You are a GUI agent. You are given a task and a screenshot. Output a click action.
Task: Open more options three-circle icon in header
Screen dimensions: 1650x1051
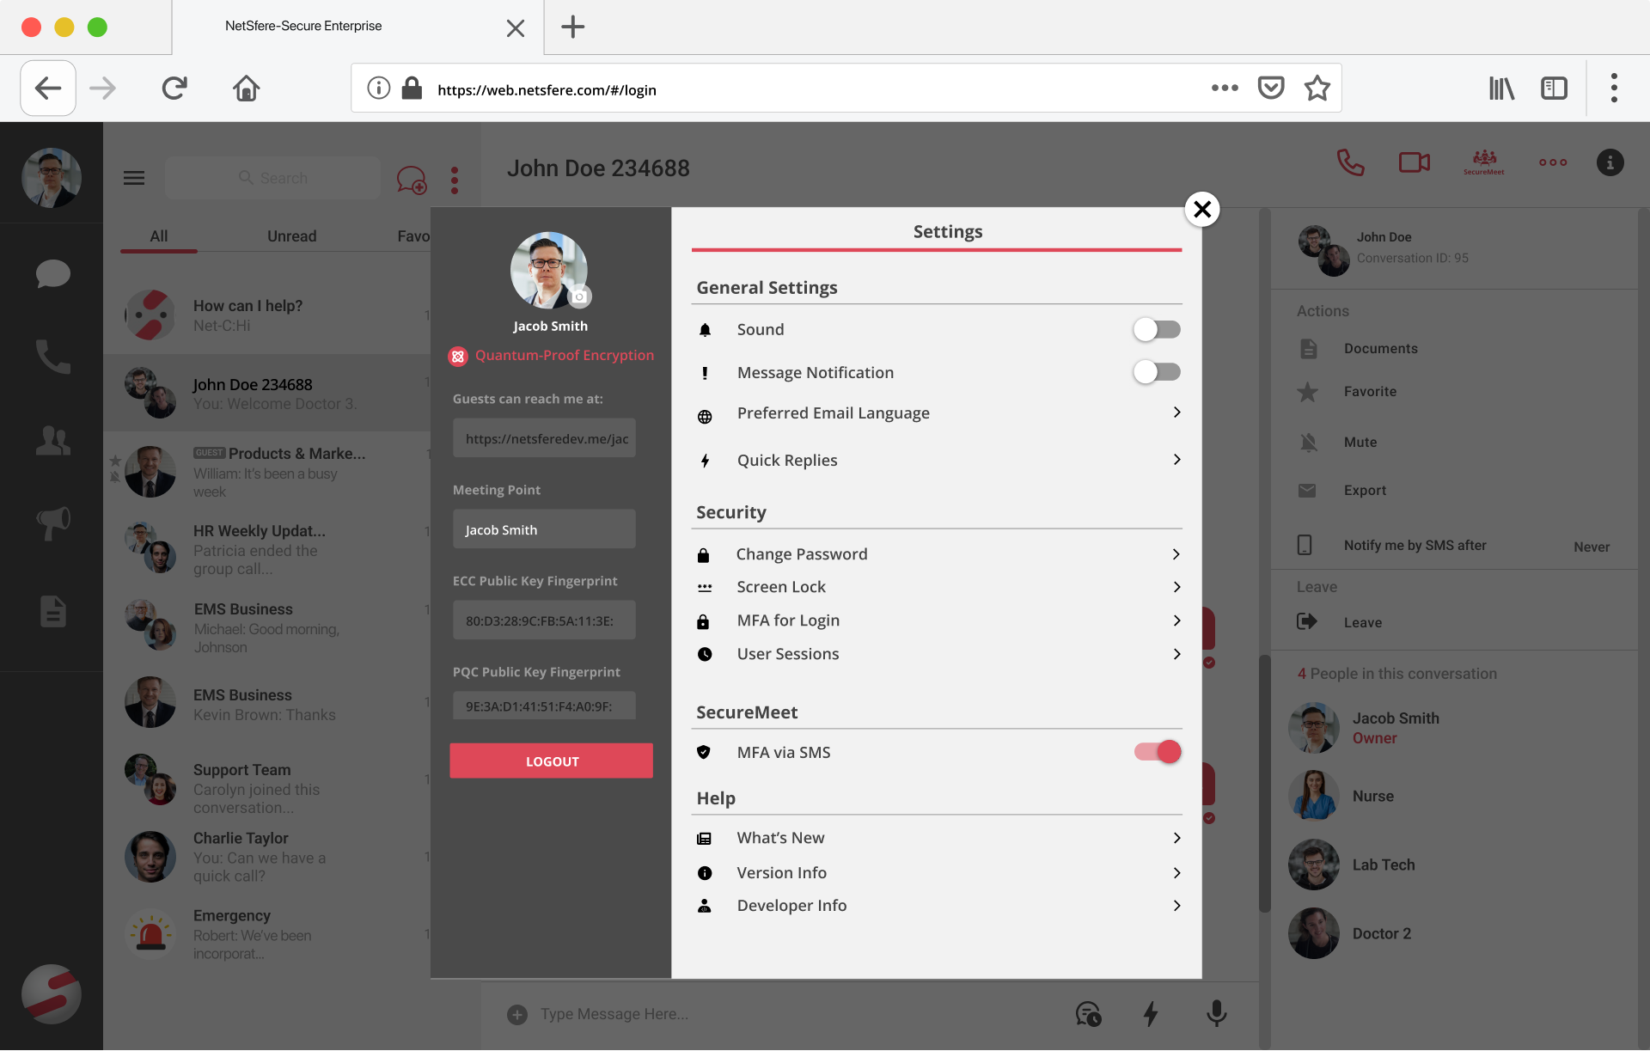coord(1553,162)
